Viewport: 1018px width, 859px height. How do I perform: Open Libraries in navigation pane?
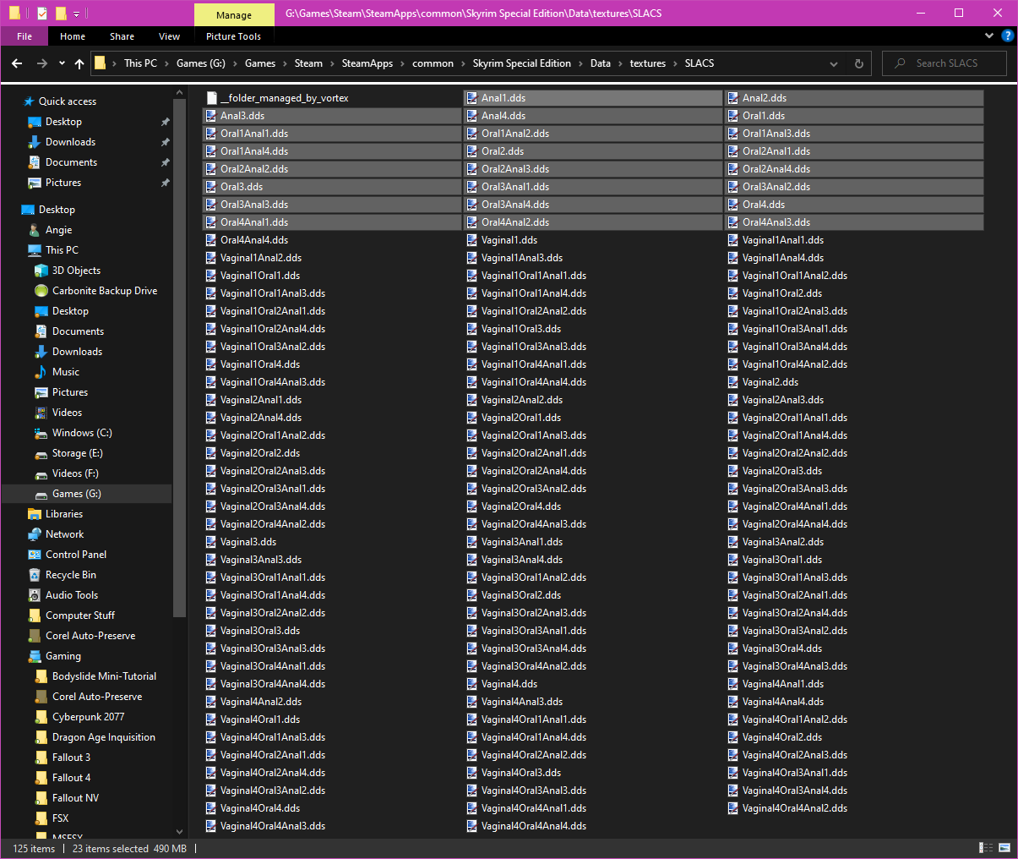coord(64,514)
